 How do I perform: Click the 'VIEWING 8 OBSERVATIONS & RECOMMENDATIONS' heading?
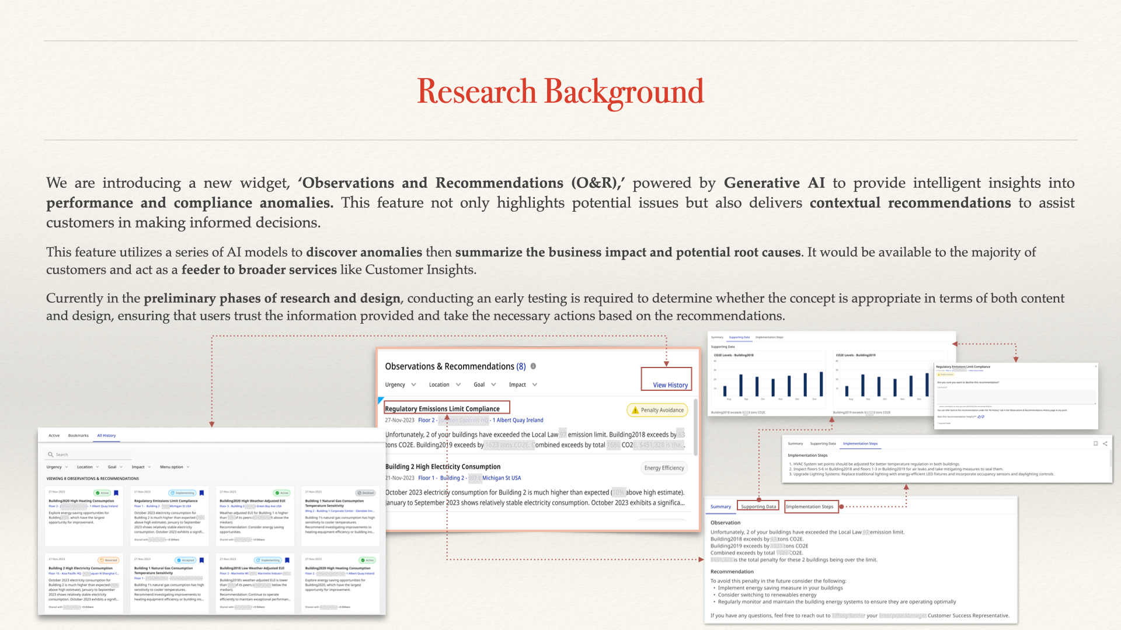(92, 478)
